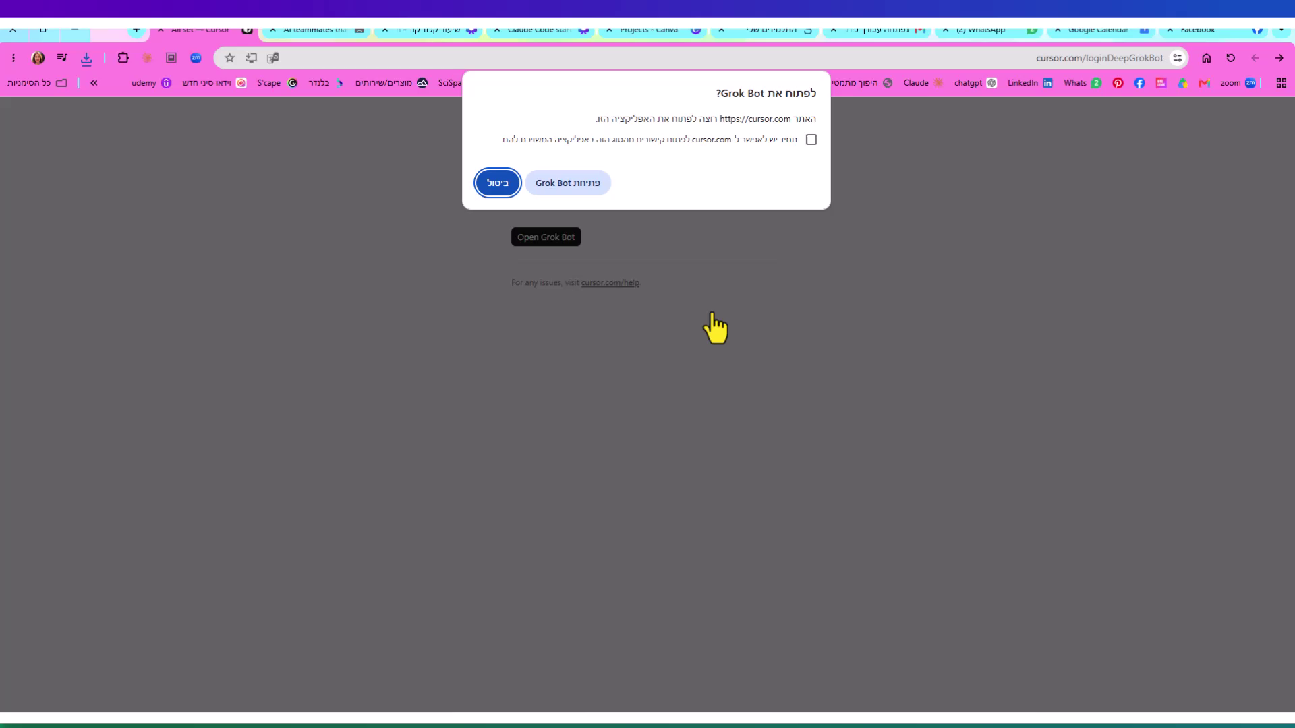Click the profile avatar picture

pyautogui.click(x=38, y=58)
